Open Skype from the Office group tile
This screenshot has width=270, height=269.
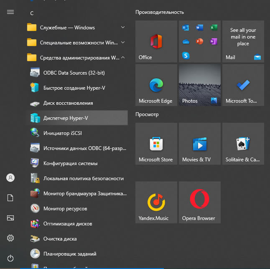(x=186, y=56)
